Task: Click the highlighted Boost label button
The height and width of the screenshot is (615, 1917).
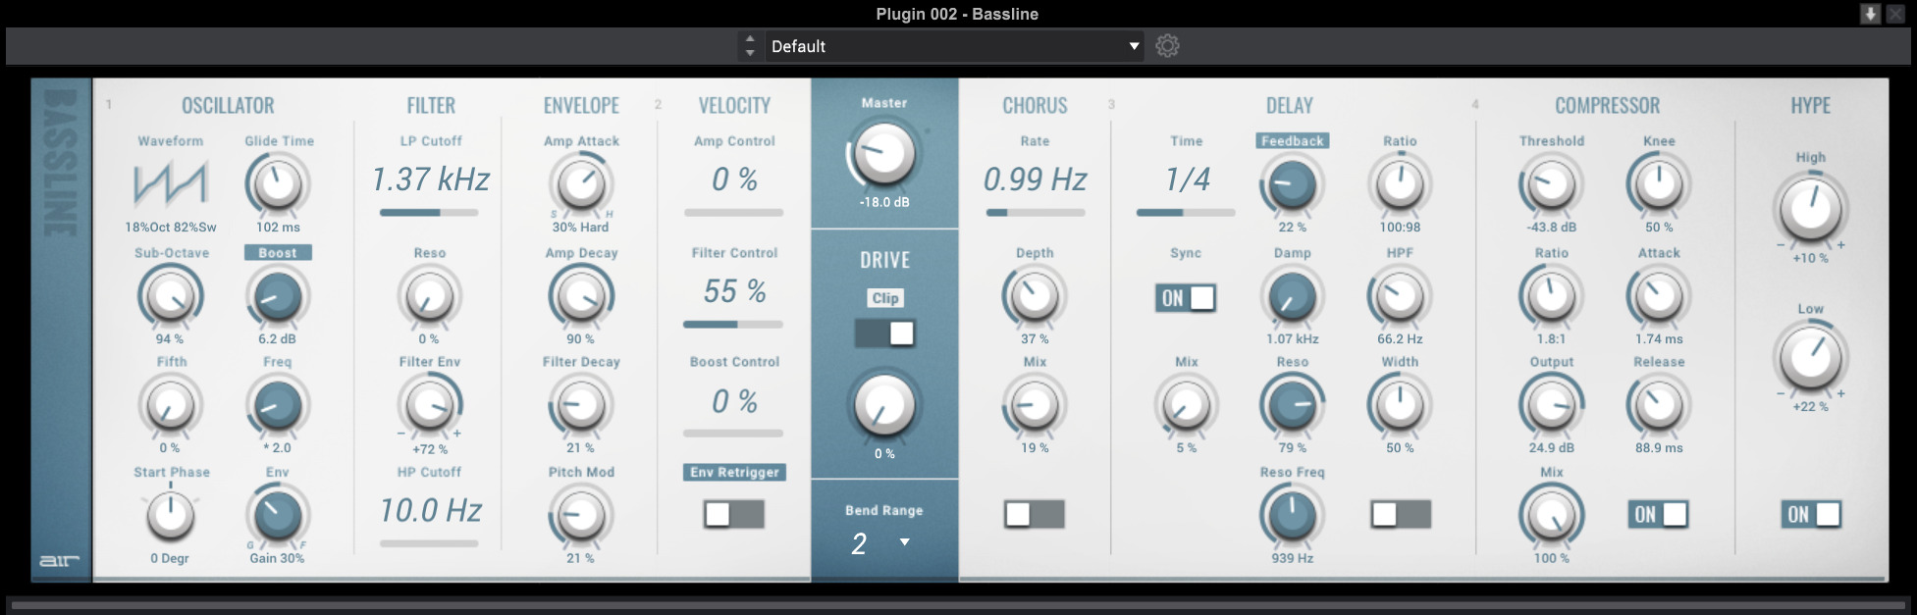Action: coord(278,253)
